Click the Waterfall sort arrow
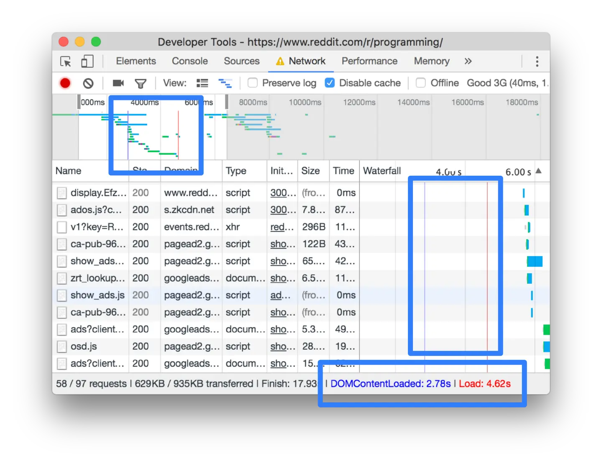Screen dimensions: 606x466 [x=539, y=171]
